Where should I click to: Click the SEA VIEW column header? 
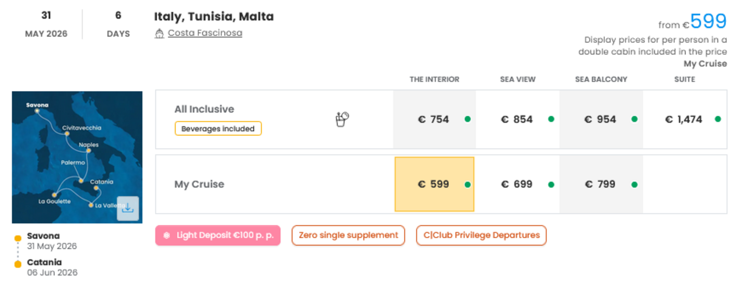coord(518,79)
